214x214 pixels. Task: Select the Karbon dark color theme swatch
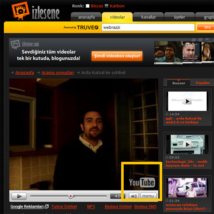tap(107, 6)
